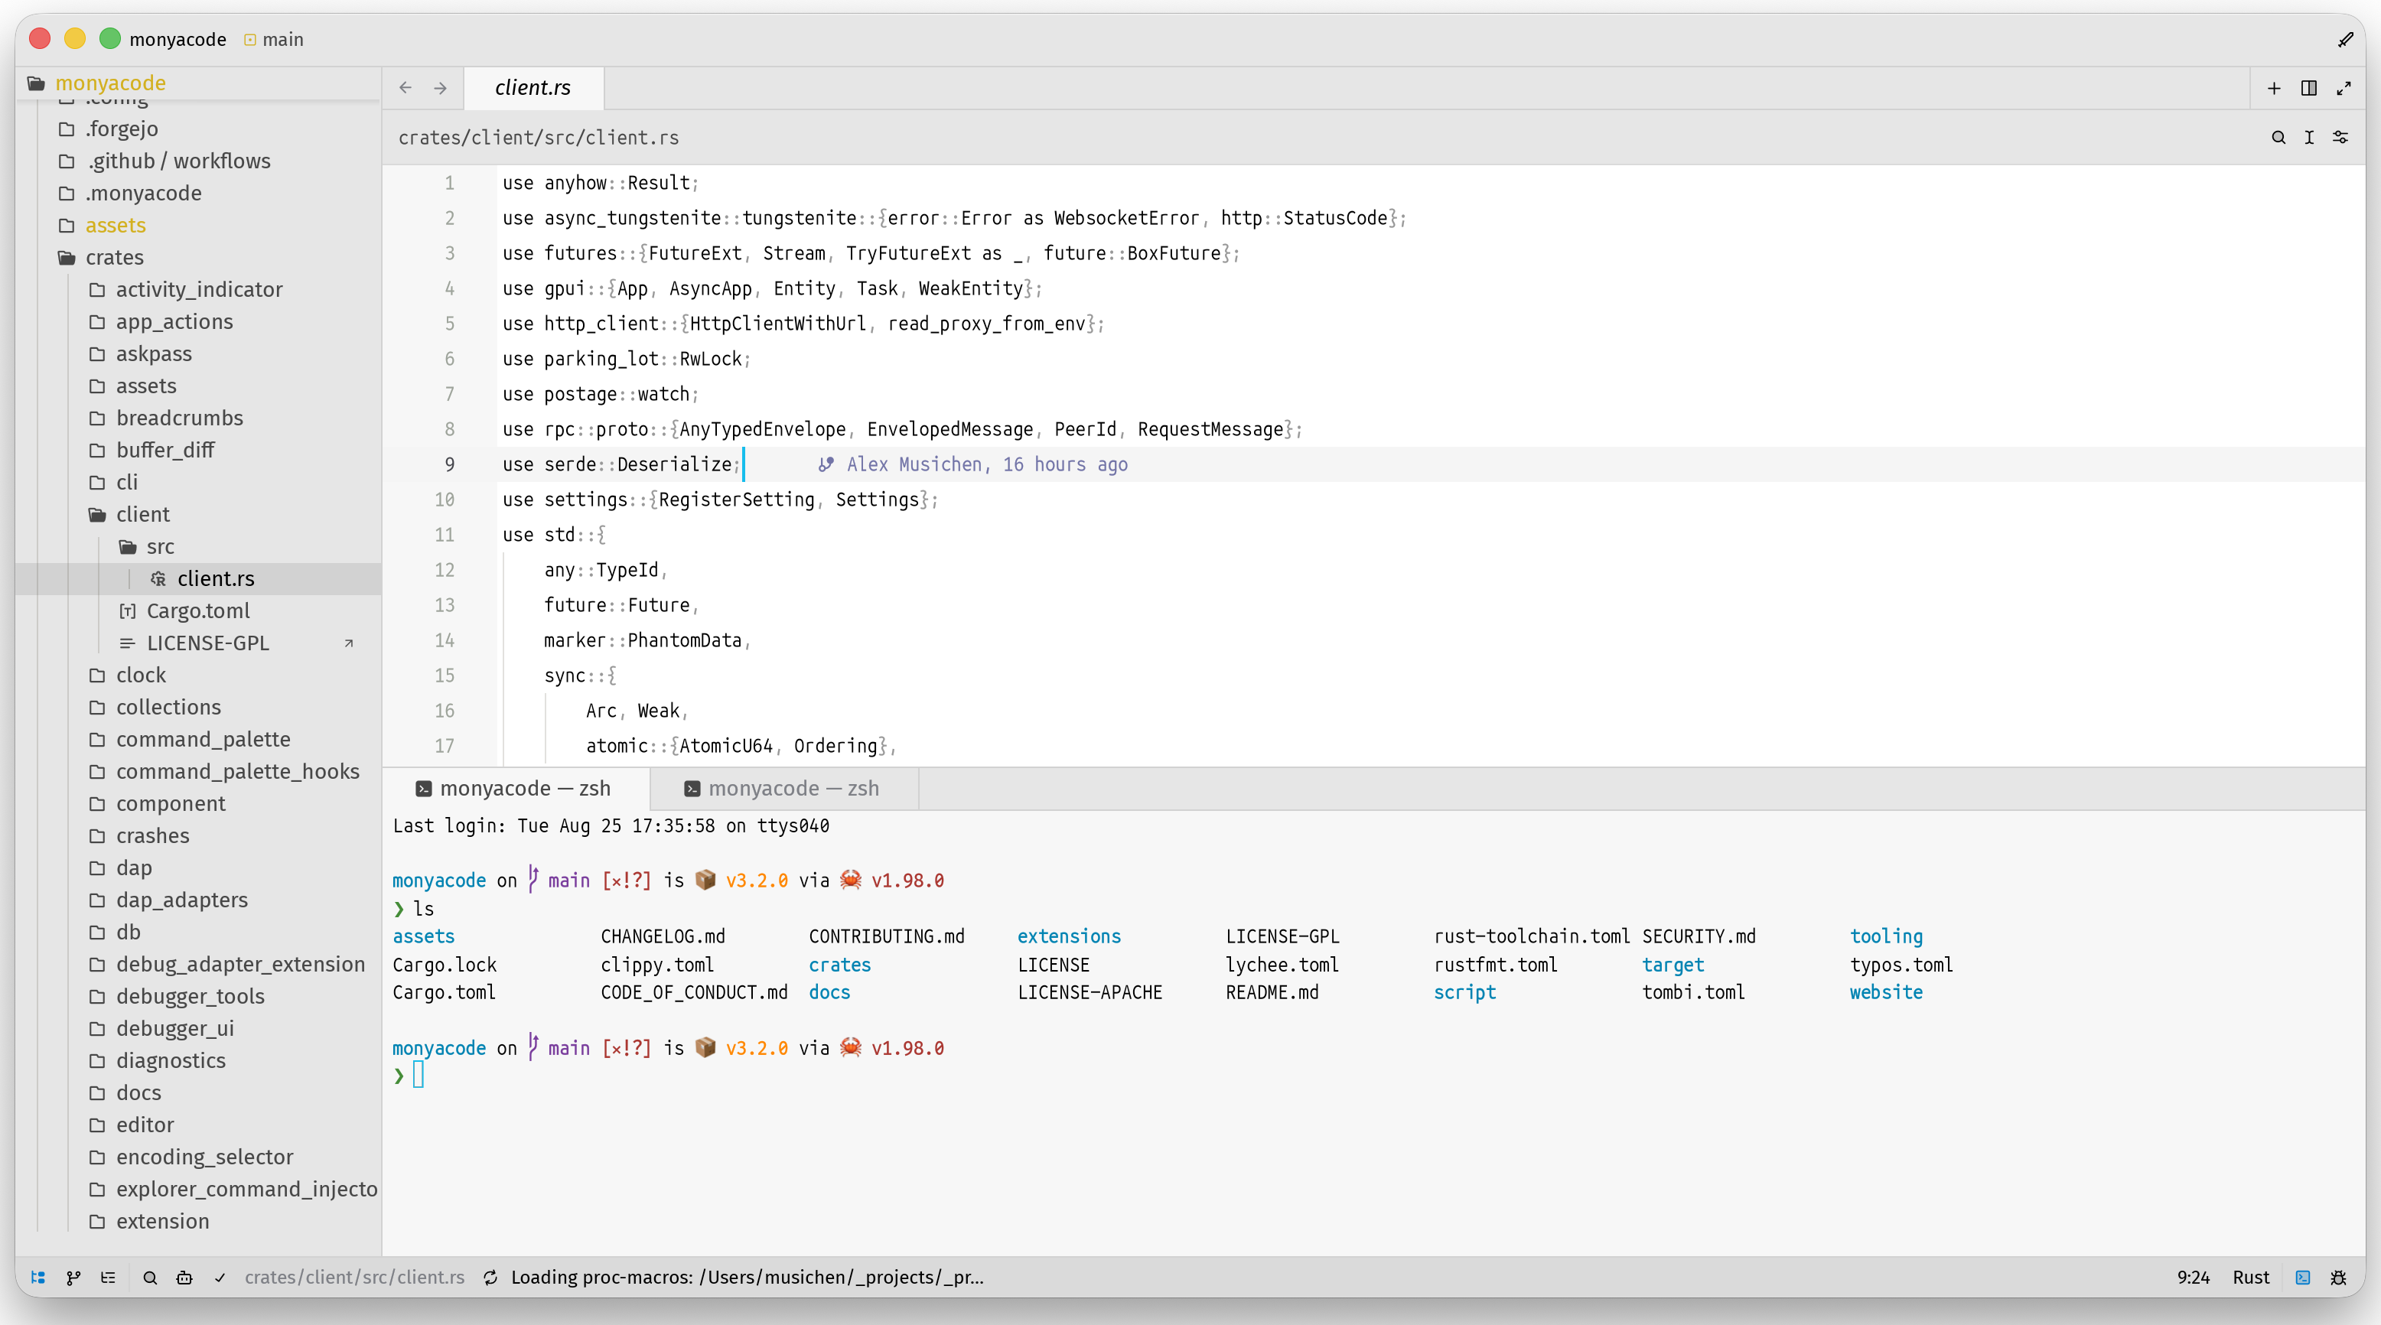Toggle the outline panel icon in status bar

pyautogui.click(x=108, y=1277)
